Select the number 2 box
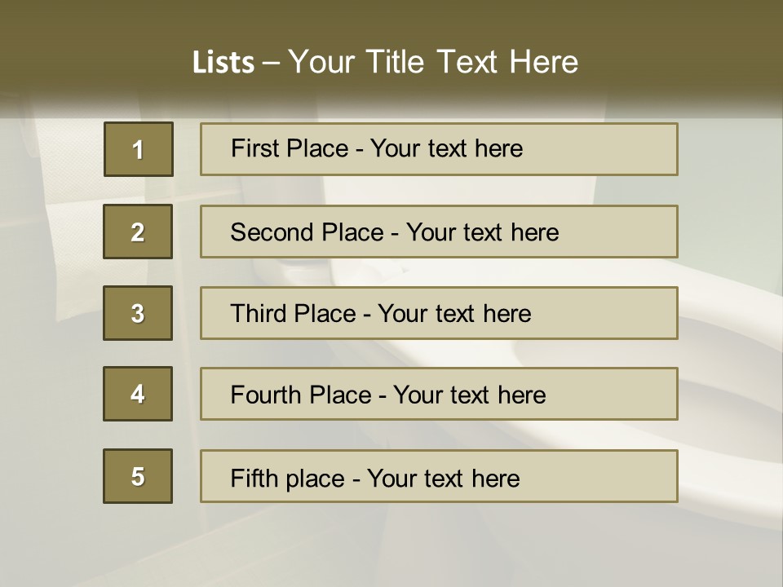The width and height of the screenshot is (783, 587). 138,232
